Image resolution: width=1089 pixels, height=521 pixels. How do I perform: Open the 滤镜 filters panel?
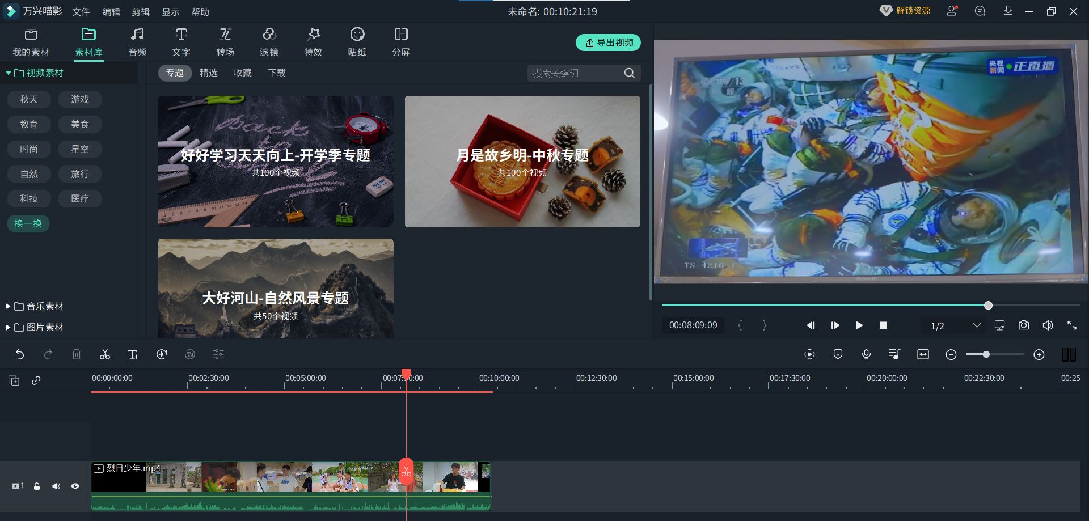point(269,43)
